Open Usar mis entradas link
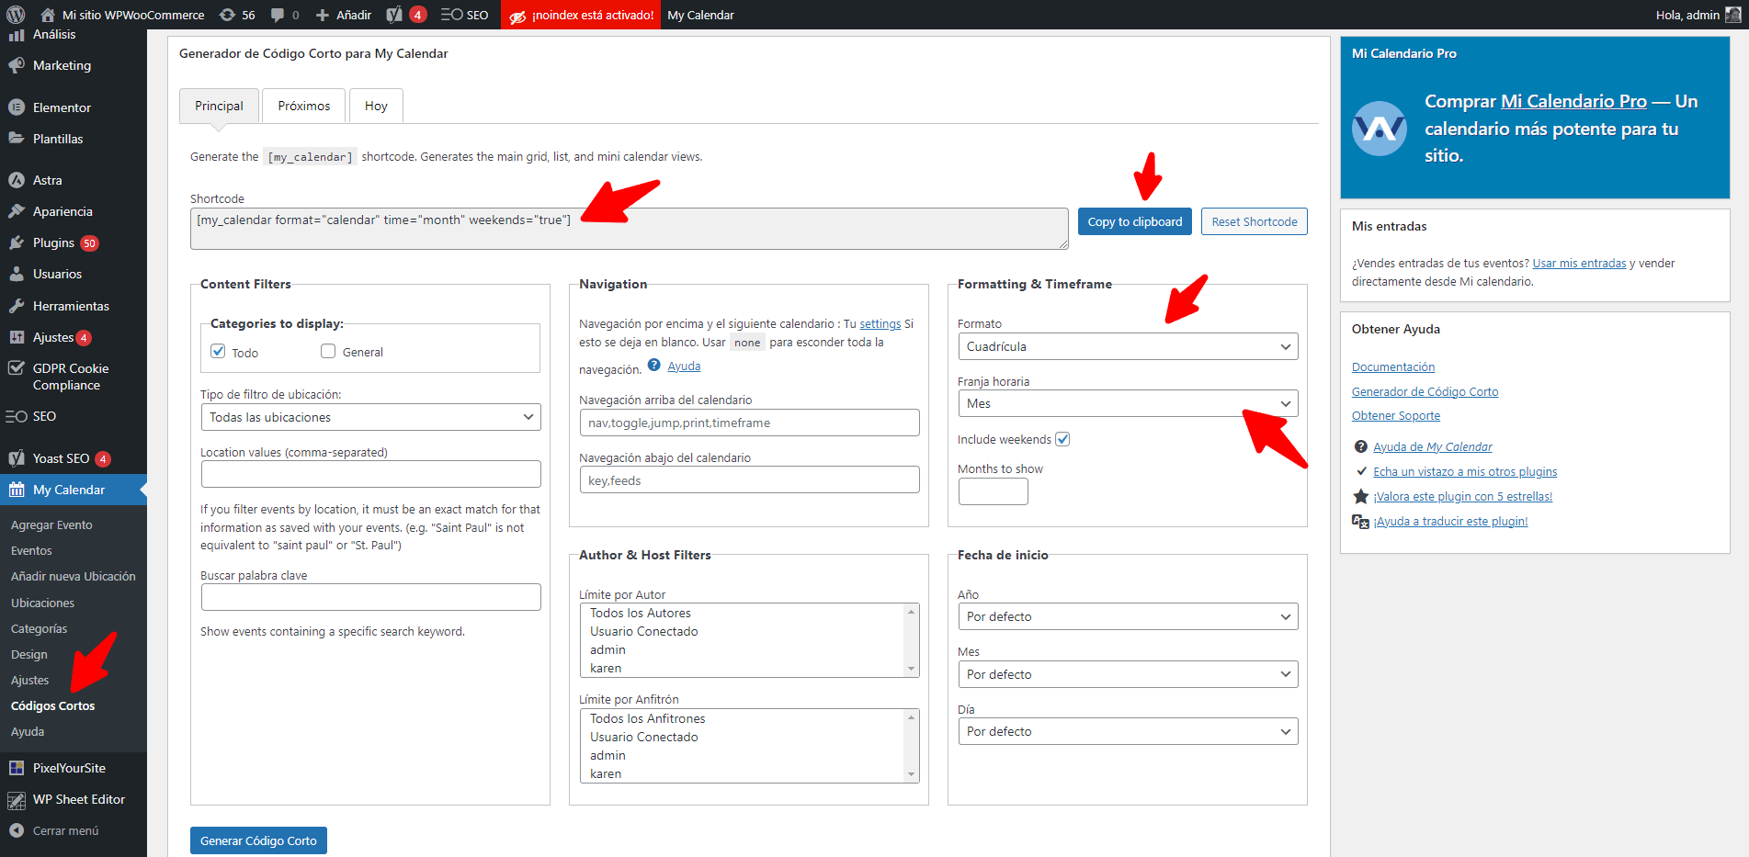This screenshot has width=1749, height=857. 1579,264
